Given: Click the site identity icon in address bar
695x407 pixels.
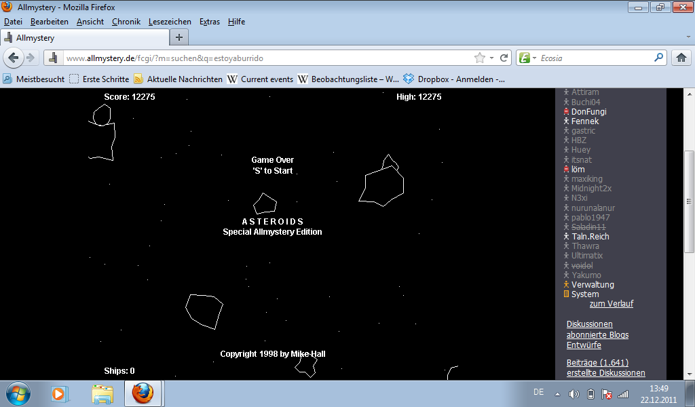Looking at the screenshot, I should (54, 58).
